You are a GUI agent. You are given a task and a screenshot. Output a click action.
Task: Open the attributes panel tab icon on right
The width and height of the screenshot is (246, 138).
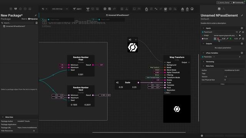coord(219,9)
